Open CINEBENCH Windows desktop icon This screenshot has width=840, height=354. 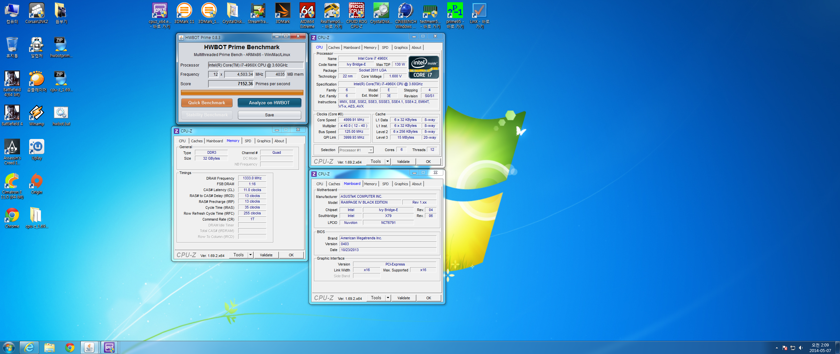click(x=406, y=15)
